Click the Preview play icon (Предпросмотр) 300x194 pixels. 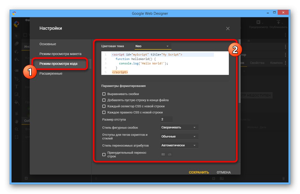click(x=259, y=22)
